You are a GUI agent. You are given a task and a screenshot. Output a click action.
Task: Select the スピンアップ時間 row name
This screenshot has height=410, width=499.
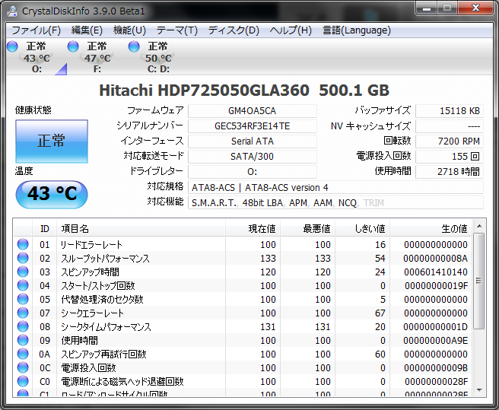pyautogui.click(x=90, y=272)
